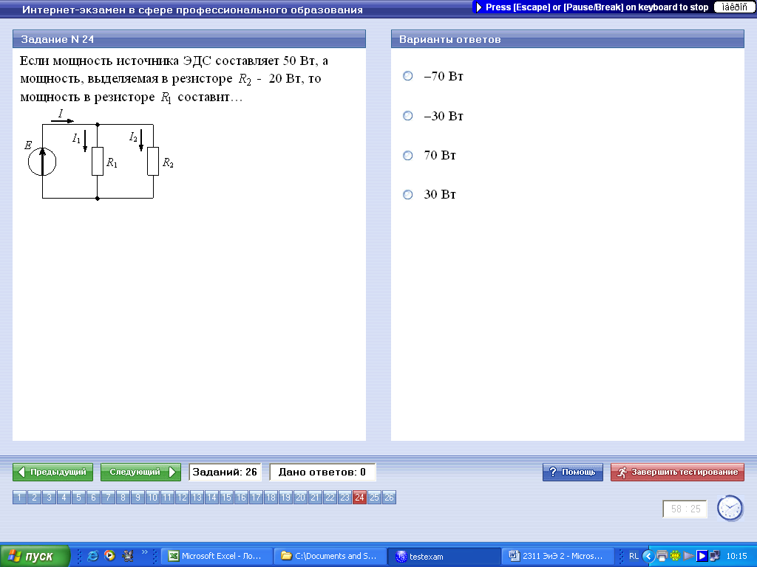Image resolution: width=757 pixels, height=567 pixels.
Task: Select the answer –70 Вт
Action: click(x=408, y=76)
